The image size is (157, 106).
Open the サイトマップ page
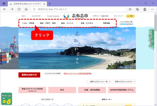pyautogui.click(x=118, y=16)
